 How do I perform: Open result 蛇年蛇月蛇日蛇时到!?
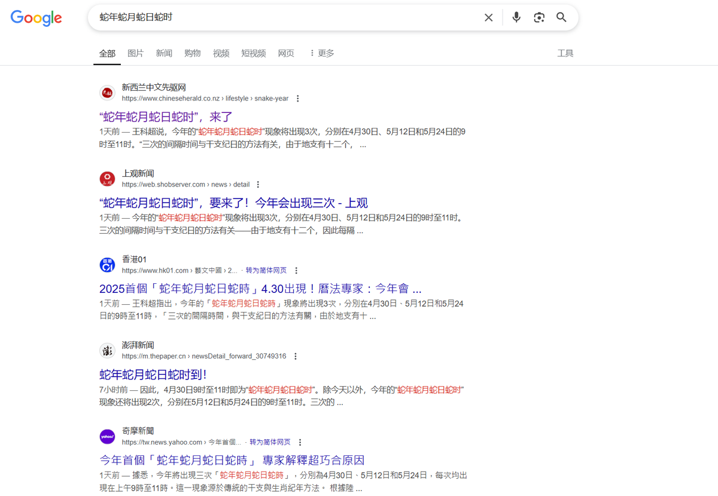[x=153, y=375]
